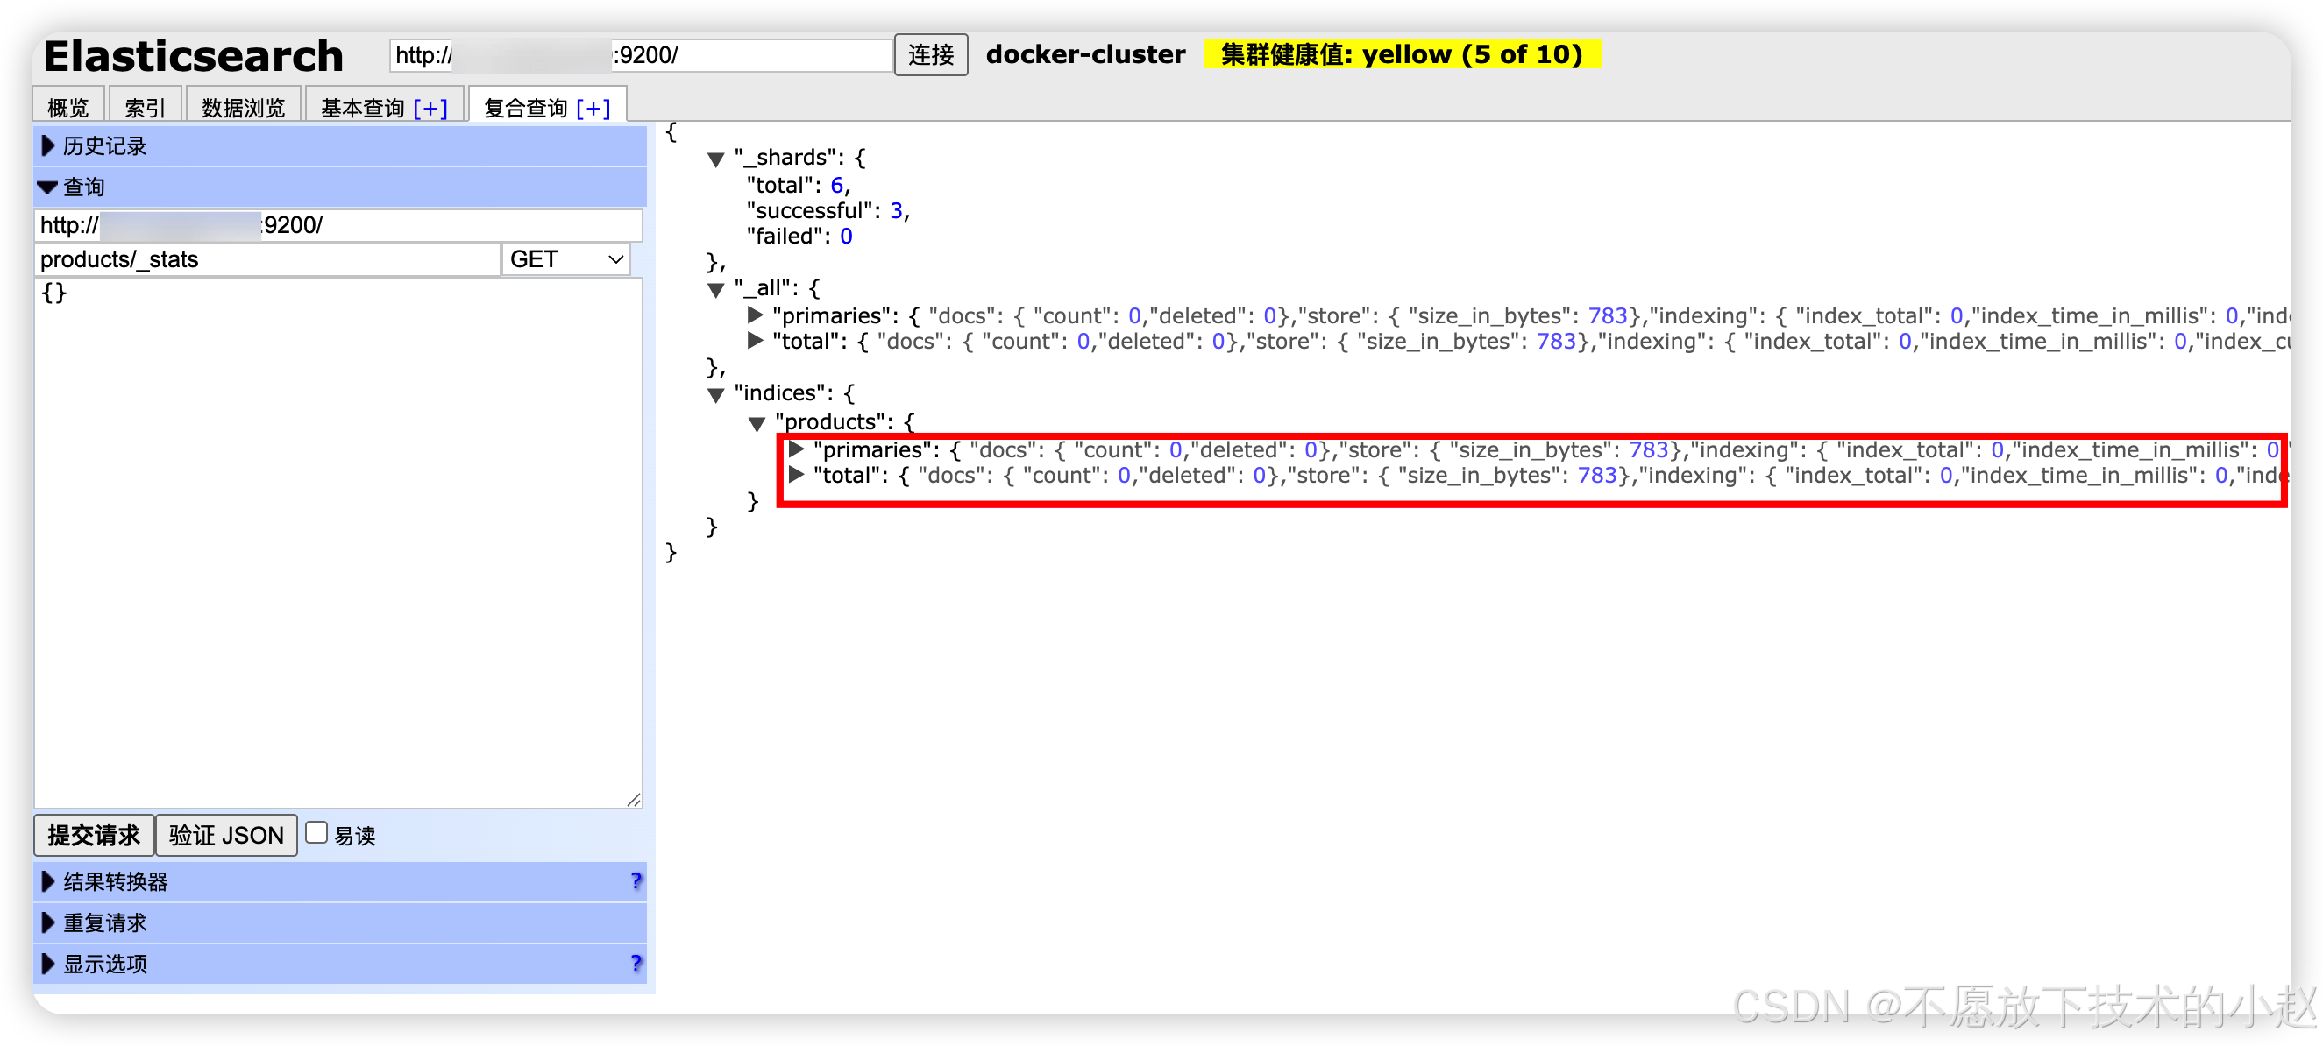
Task: Collapse the "_all" JSON node
Action: point(716,290)
